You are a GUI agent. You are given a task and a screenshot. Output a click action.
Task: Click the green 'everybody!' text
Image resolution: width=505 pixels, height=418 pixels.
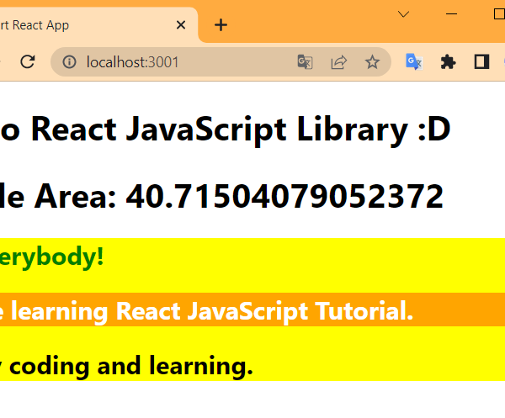point(50,256)
